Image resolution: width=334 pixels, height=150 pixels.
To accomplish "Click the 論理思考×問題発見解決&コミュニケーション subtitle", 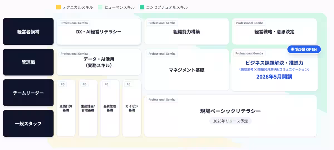I will click(274, 69).
